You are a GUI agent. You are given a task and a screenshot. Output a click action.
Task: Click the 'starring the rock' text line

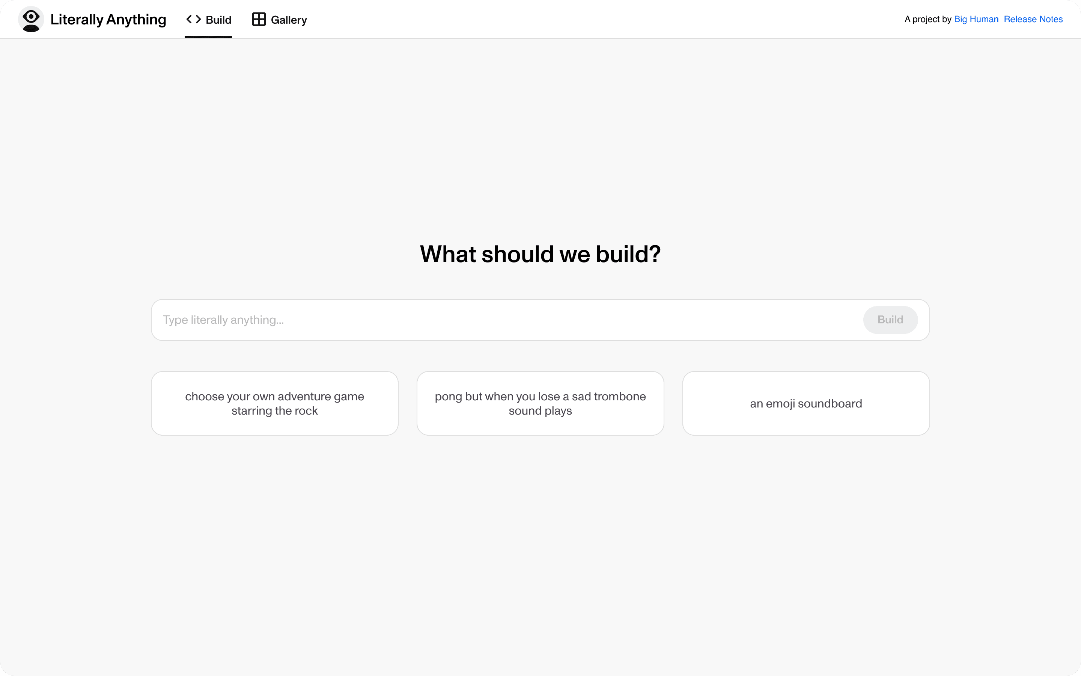click(x=274, y=410)
